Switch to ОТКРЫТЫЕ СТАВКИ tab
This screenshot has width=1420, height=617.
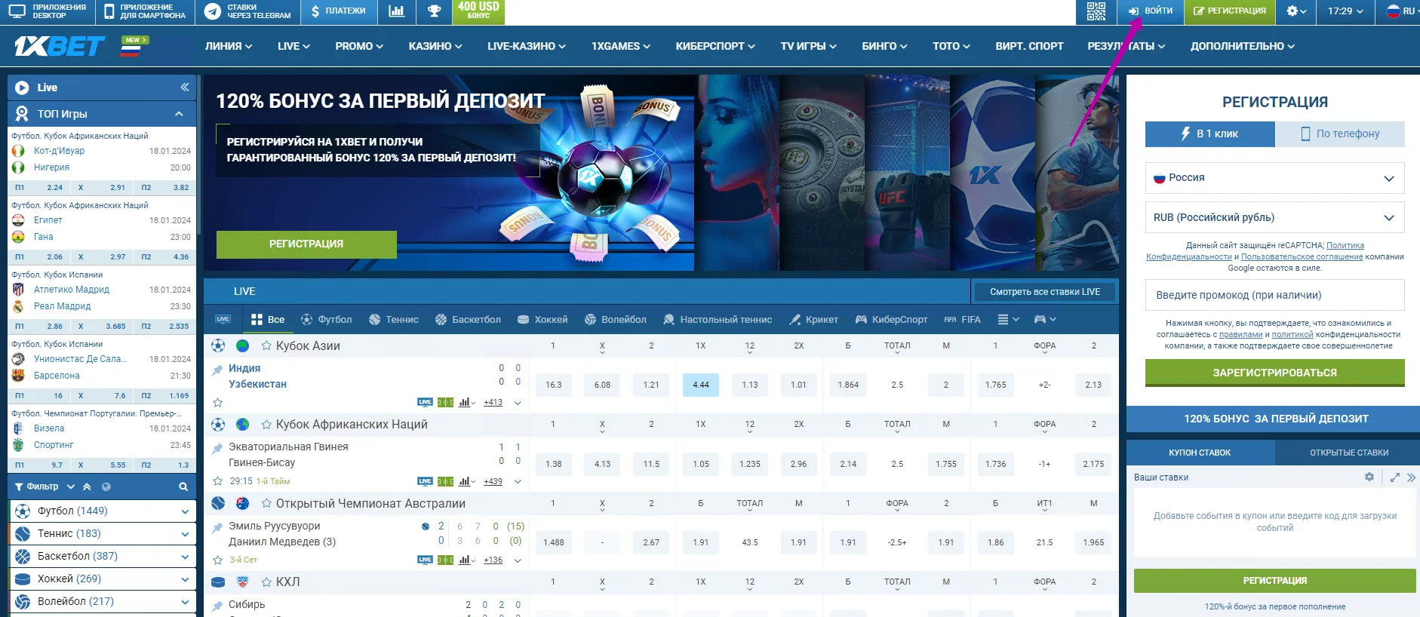pos(1349,453)
